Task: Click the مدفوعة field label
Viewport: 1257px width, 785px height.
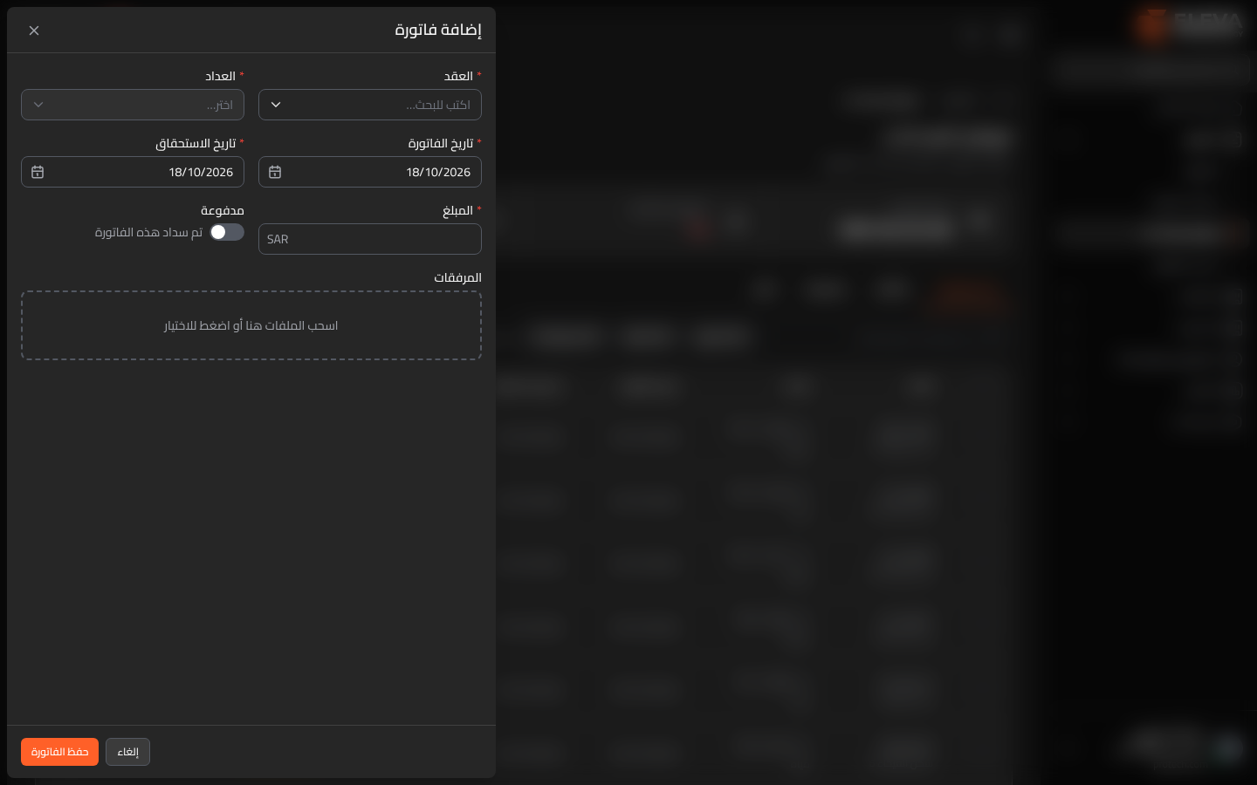Action: click(223, 210)
